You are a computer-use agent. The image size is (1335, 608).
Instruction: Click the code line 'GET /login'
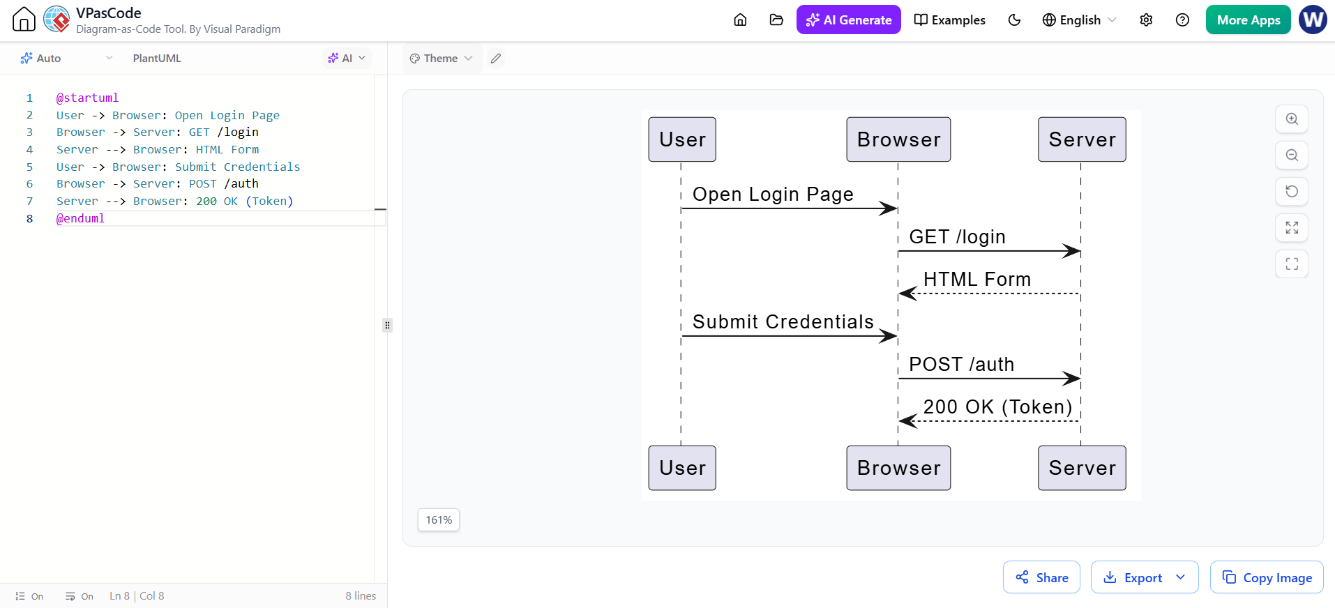click(158, 132)
